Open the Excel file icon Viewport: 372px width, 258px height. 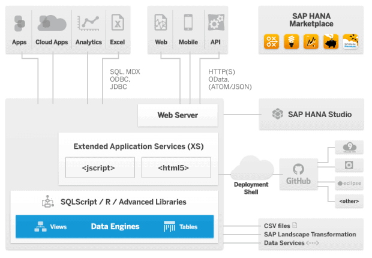pos(118,22)
